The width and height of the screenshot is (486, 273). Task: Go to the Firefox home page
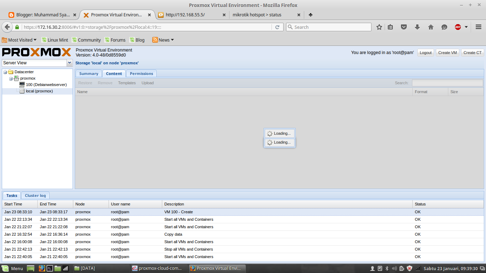(x=431, y=27)
